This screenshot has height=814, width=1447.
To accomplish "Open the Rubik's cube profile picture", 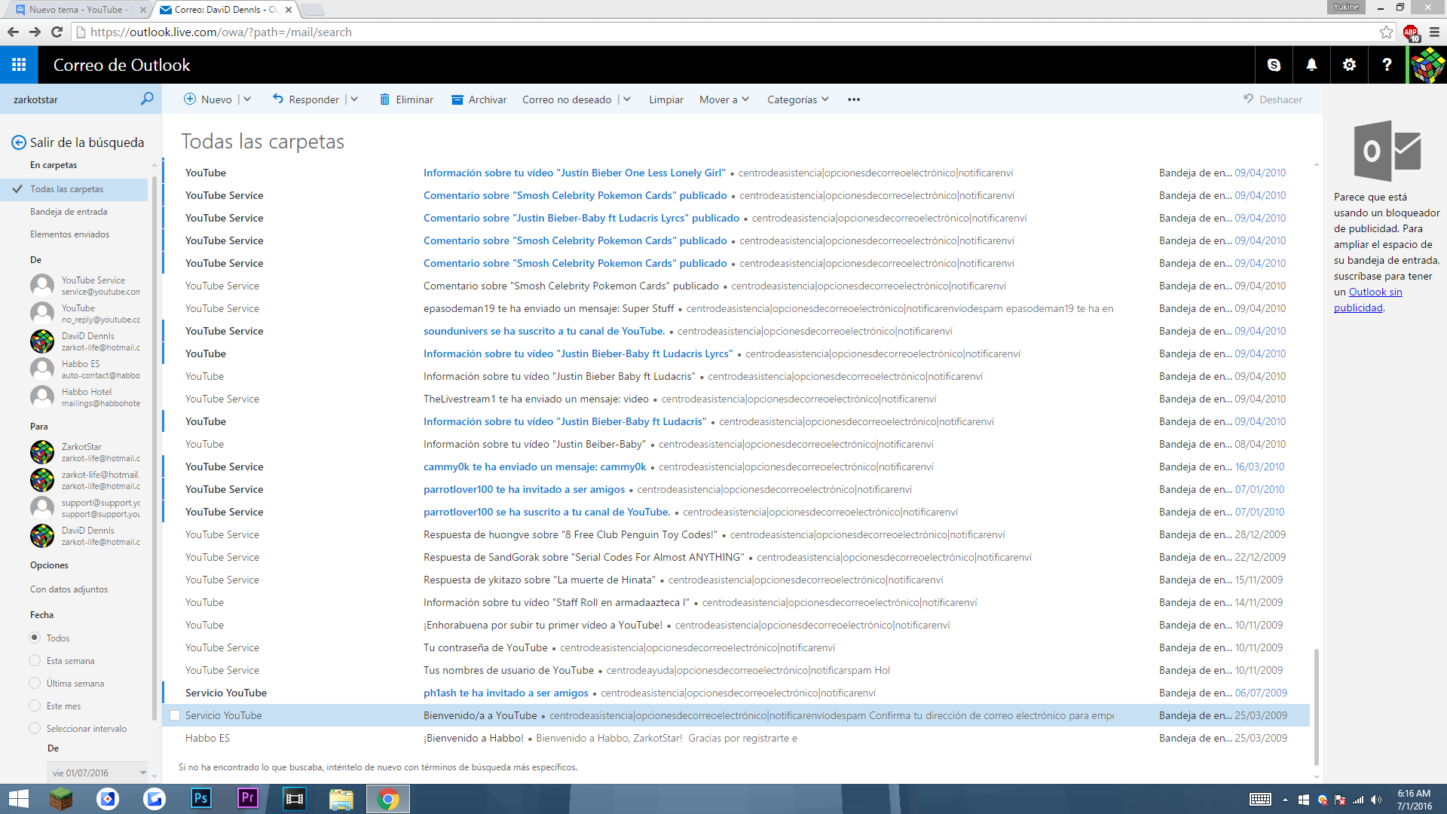I will [1427, 65].
